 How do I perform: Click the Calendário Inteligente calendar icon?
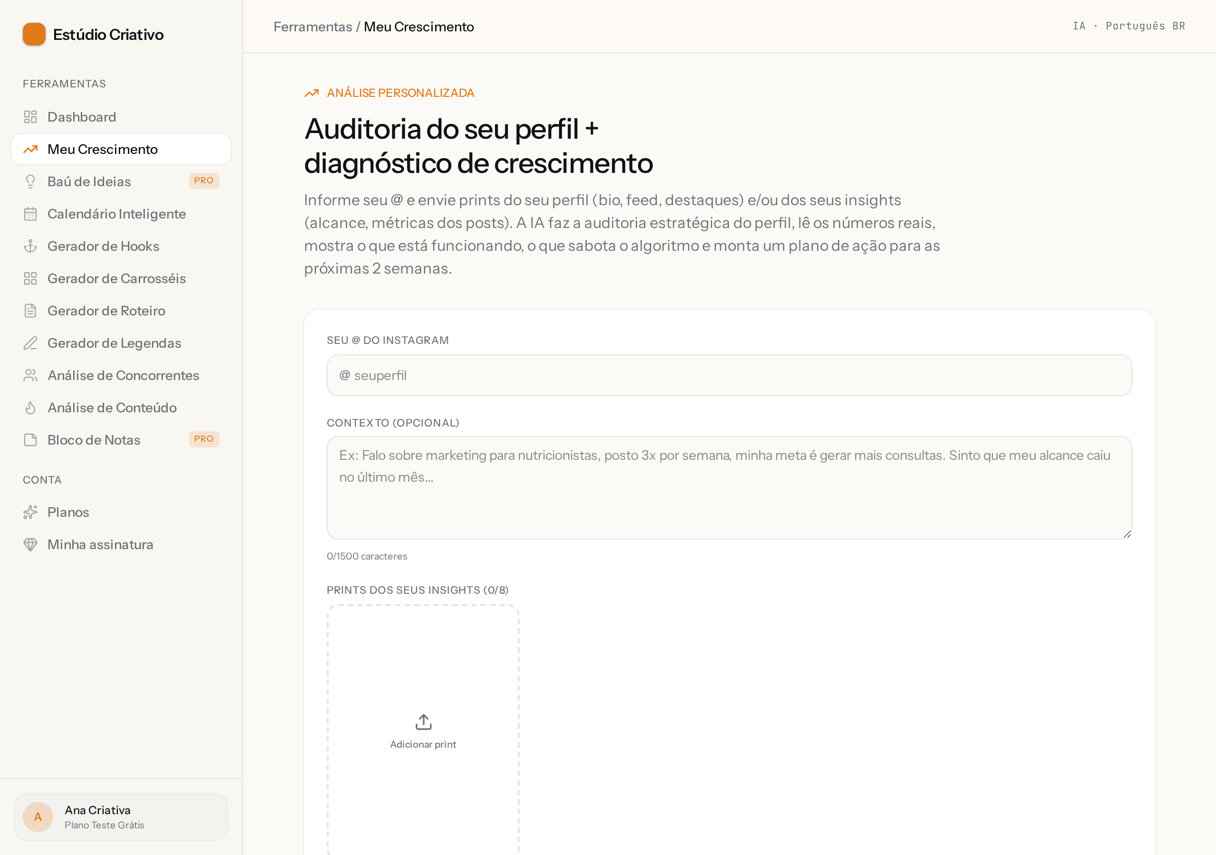30,214
